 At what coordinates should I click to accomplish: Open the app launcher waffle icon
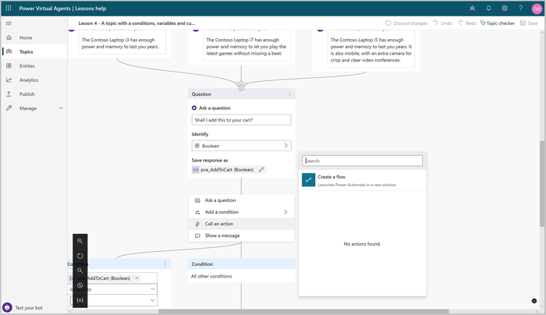(9, 8)
